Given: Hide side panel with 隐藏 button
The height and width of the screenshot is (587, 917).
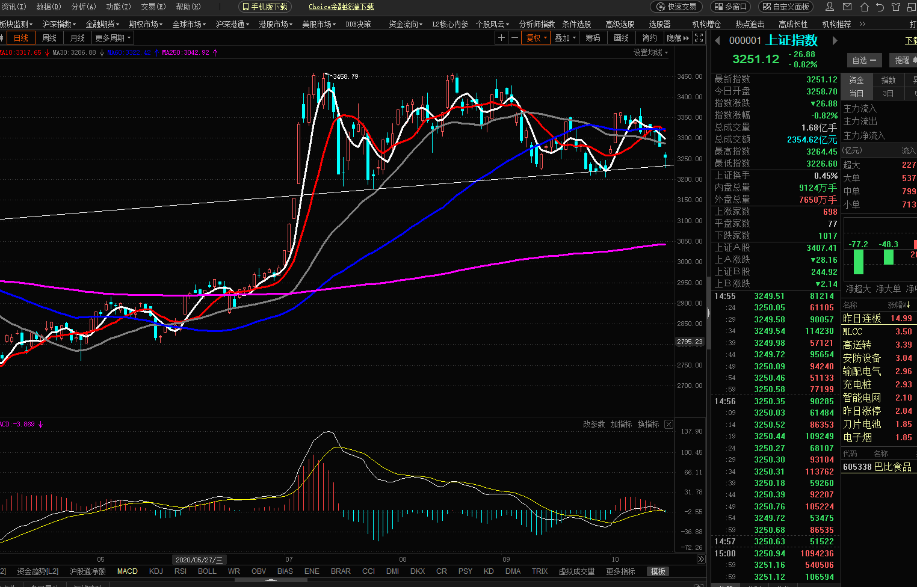Looking at the screenshot, I should click(x=678, y=38).
